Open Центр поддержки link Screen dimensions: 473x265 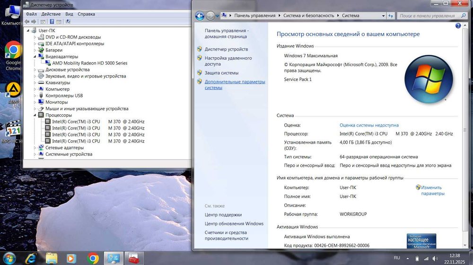(223, 215)
